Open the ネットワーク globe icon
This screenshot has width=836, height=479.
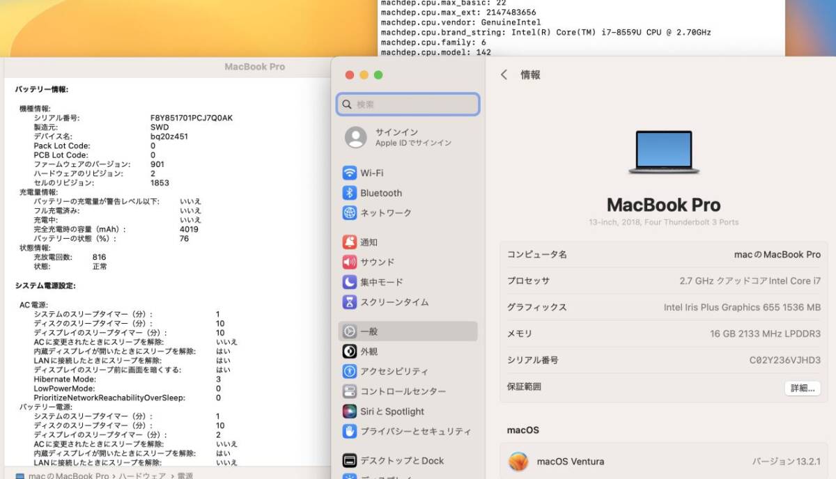pyautogui.click(x=349, y=212)
